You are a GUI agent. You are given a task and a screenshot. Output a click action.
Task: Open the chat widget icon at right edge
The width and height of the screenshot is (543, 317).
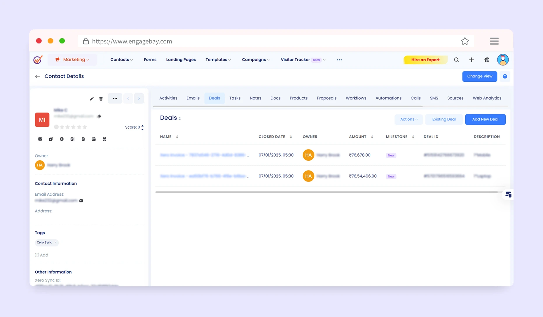coord(508,195)
